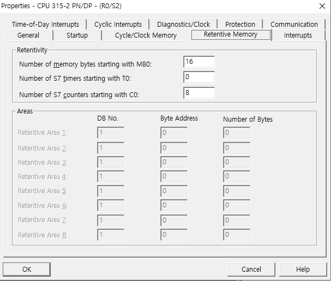This screenshot has width=331, height=281.
Task: Click the 'Retentive Area 1:' label
Action: [43, 133]
